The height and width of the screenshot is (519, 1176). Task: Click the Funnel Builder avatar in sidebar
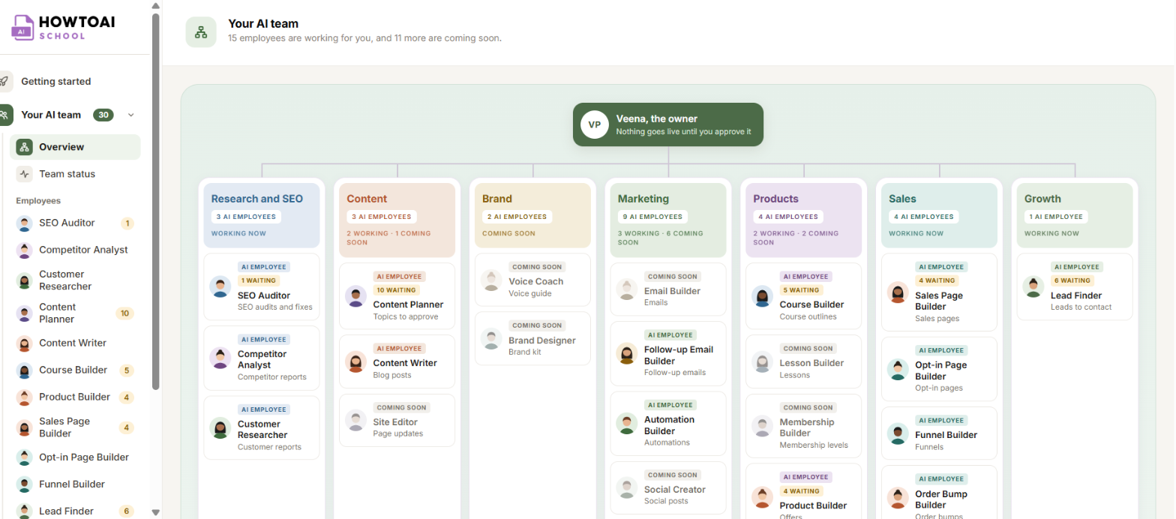tap(25, 484)
